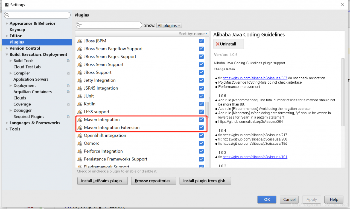350x209 pixels.
Task: Click the JBoss Support plugin icon
Action: (x=80, y=72)
